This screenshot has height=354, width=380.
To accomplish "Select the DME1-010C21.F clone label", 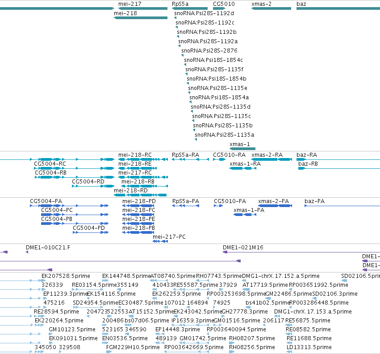I will [48, 248].
